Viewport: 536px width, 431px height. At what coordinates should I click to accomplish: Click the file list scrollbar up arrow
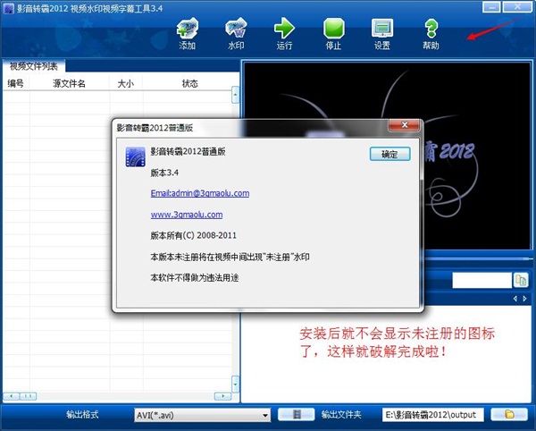click(236, 93)
